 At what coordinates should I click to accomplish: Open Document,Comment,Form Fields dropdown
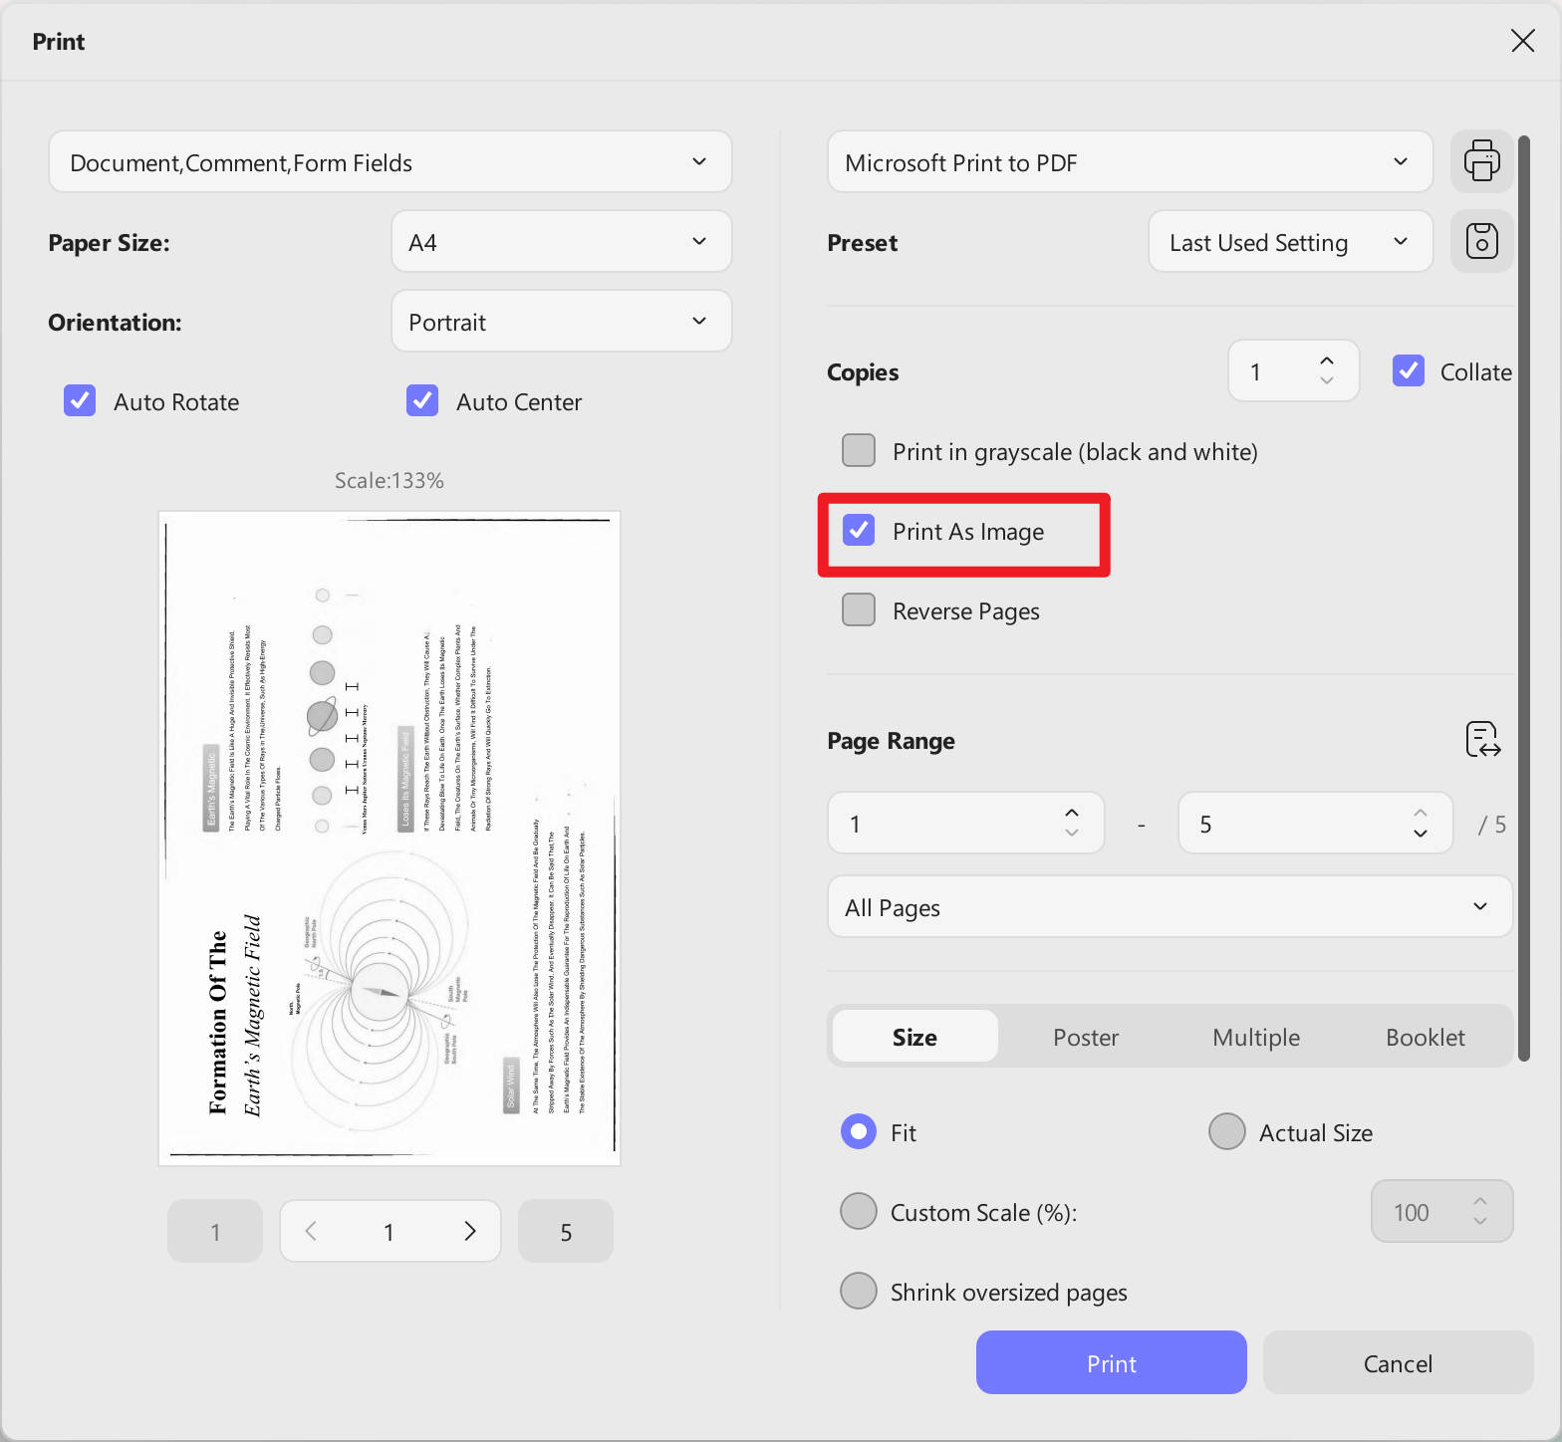pos(390,161)
